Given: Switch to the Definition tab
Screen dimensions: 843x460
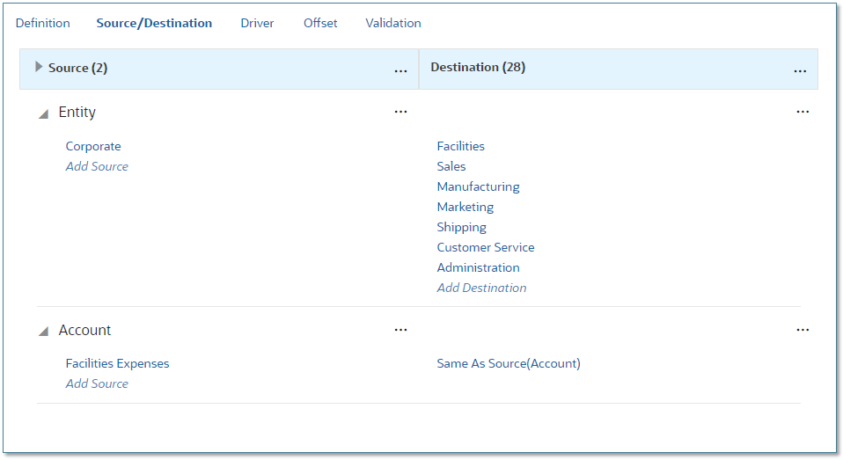Looking at the screenshot, I should (x=42, y=24).
